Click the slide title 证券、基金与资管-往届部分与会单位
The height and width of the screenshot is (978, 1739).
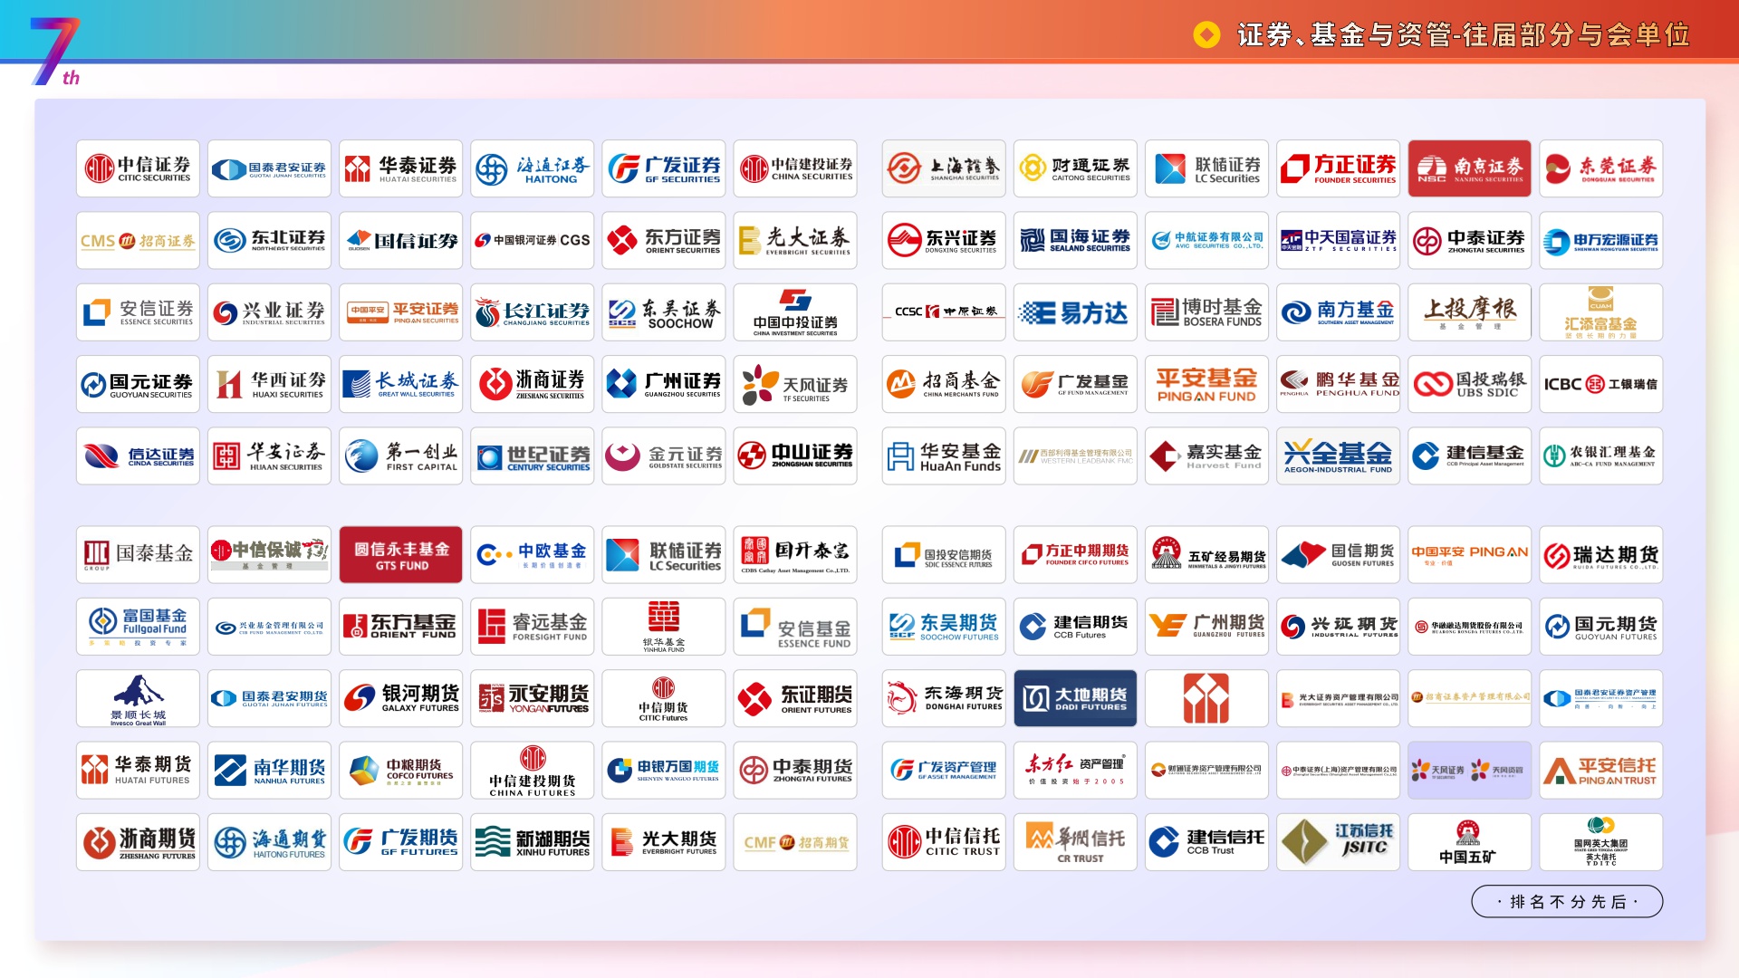(x=1464, y=34)
